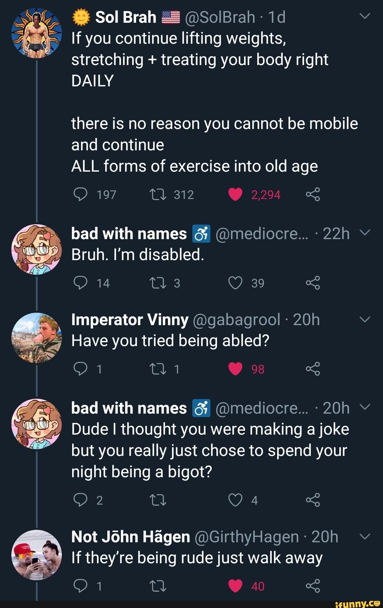Share Imperator Vinny's tweet
Screen dimensions: 383x608
(x=313, y=369)
